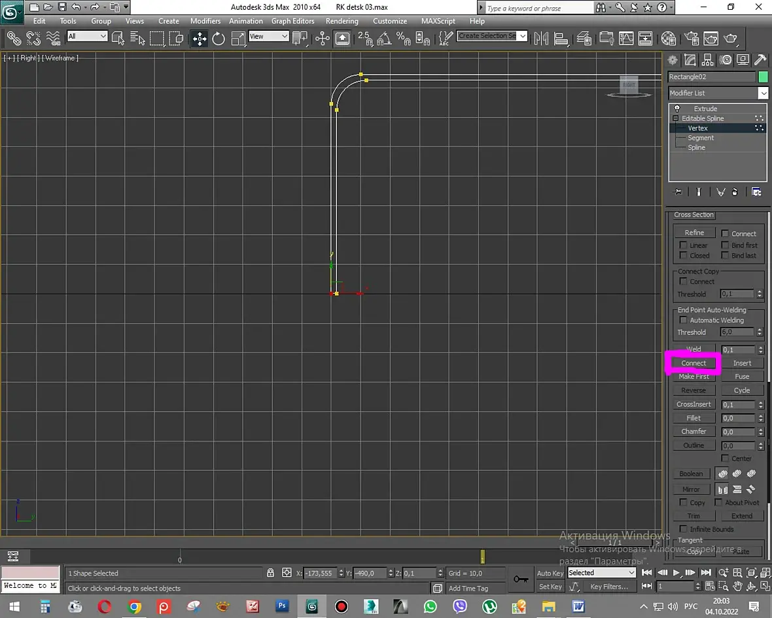Activate the Rotate tool
This screenshot has width=772, height=618.
pos(219,39)
